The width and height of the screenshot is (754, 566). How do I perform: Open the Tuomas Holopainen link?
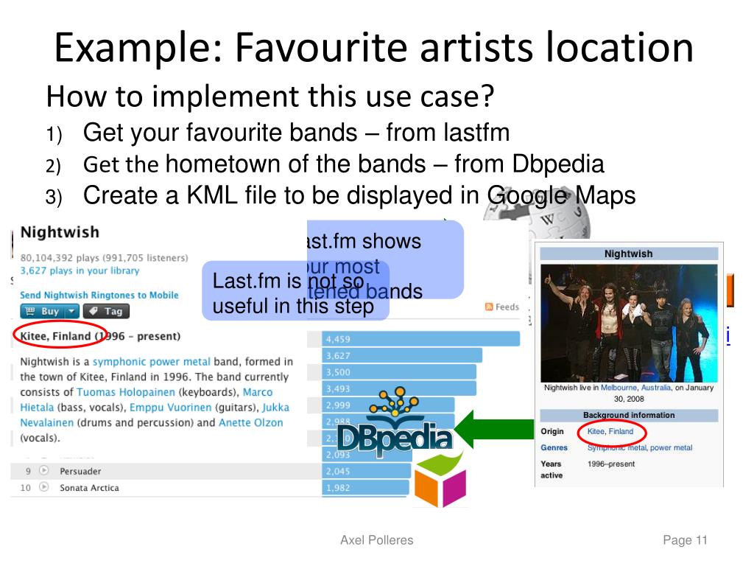point(125,392)
